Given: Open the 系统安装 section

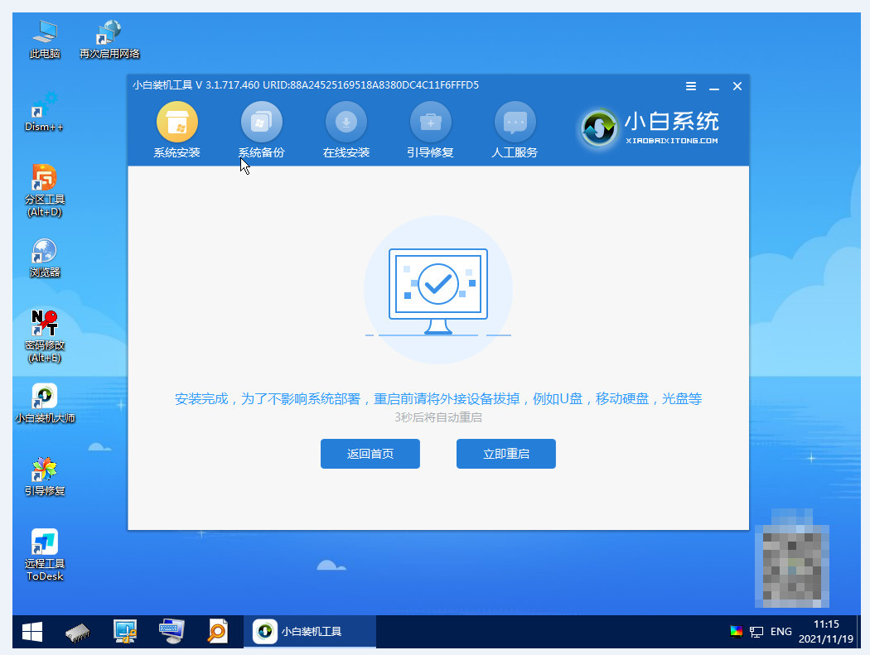Looking at the screenshot, I should pos(176,130).
